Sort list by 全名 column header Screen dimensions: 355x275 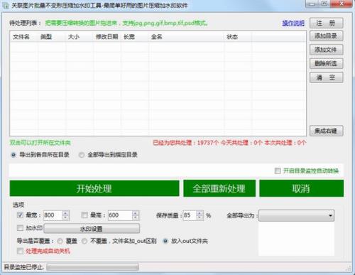click(x=186, y=37)
